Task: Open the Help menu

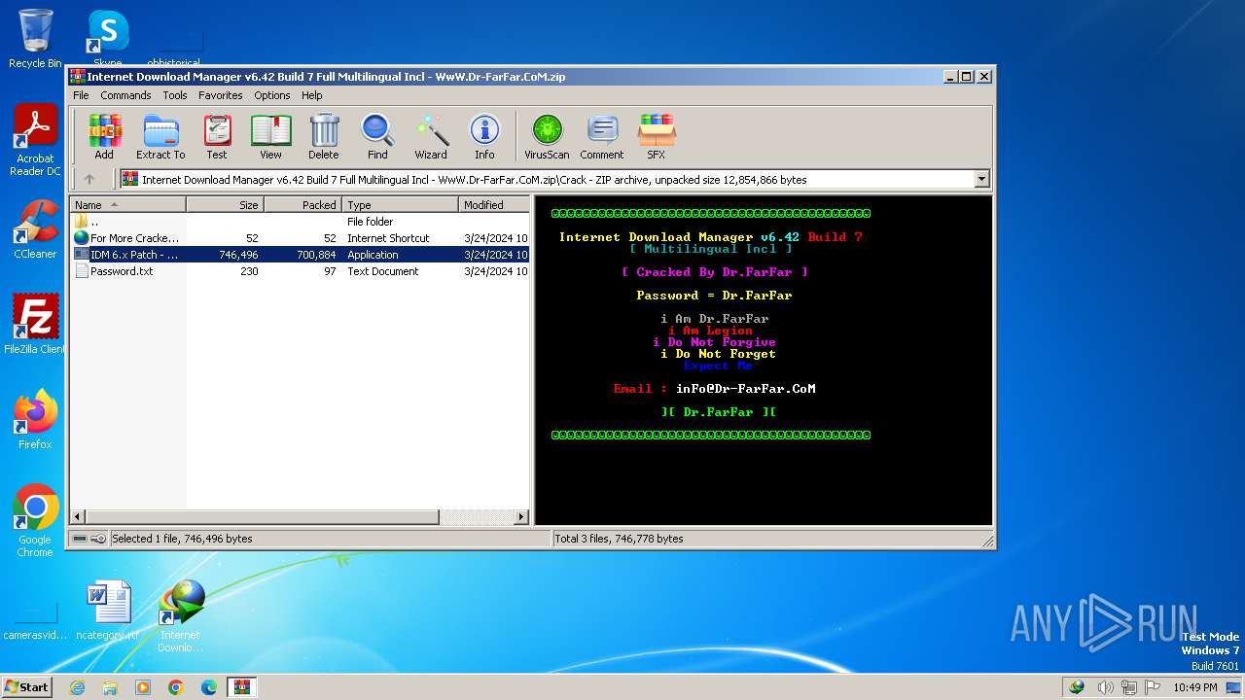Action: tap(311, 95)
